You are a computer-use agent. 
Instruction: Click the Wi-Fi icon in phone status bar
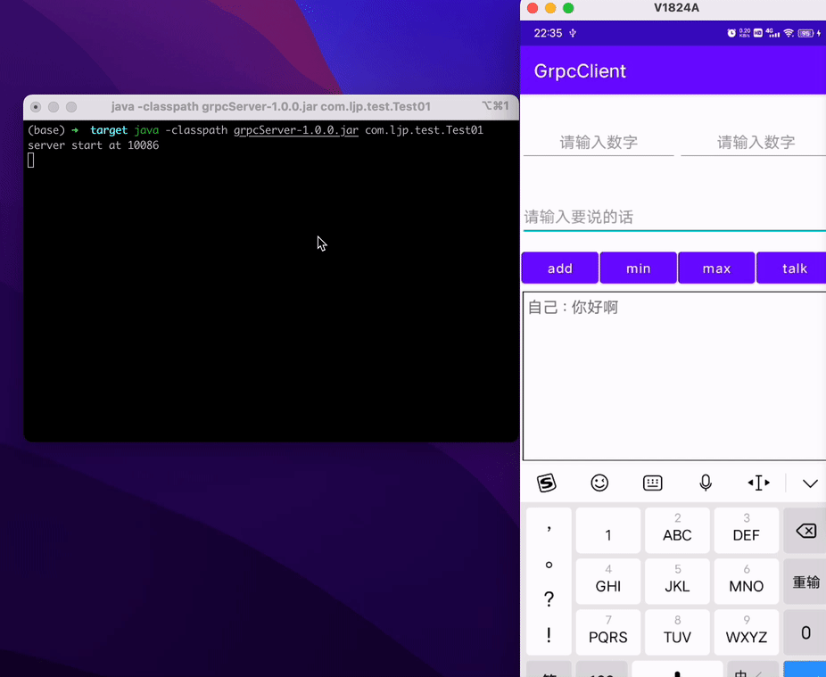(x=788, y=33)
